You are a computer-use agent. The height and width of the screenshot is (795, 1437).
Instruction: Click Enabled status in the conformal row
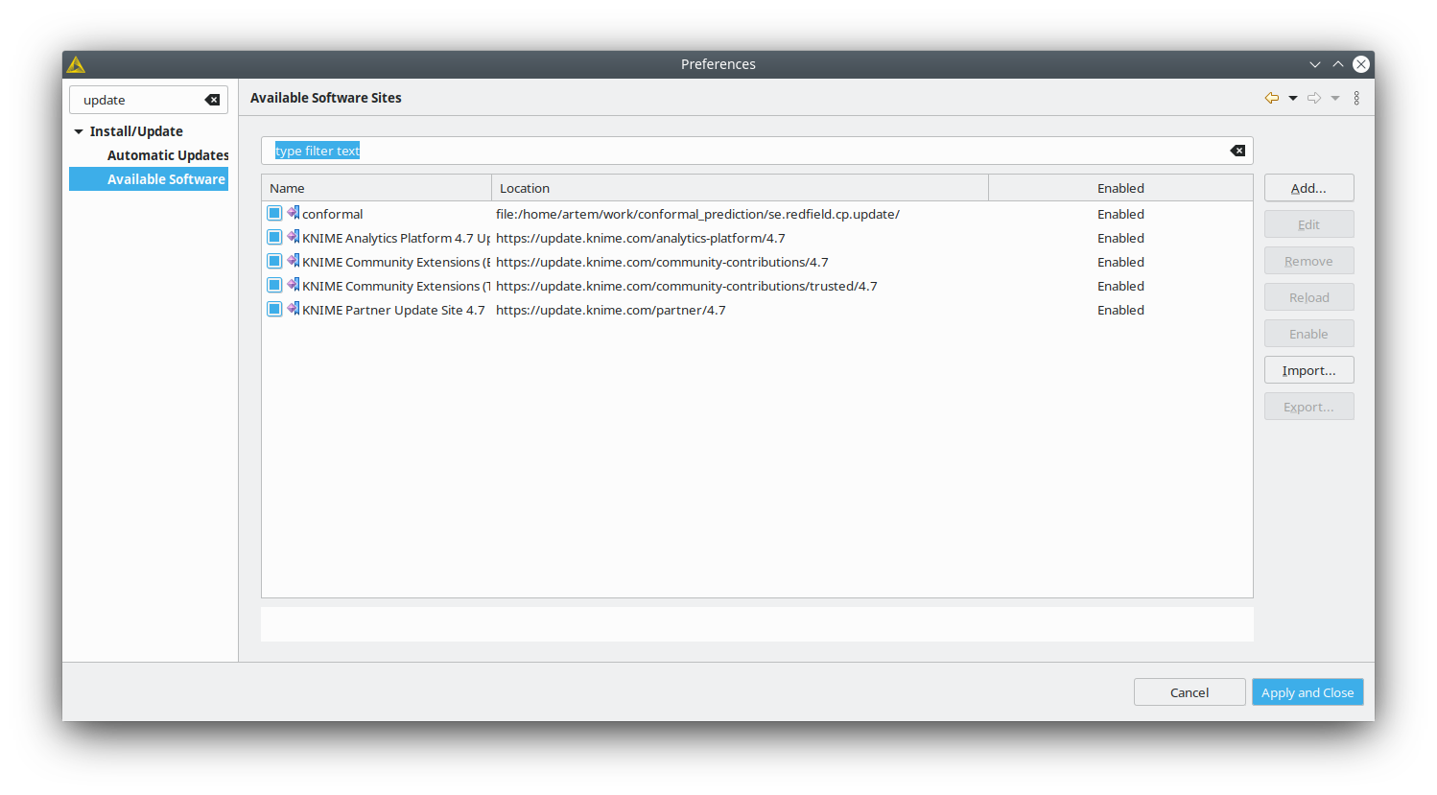pyautogui.click(x=1120, y=214)
